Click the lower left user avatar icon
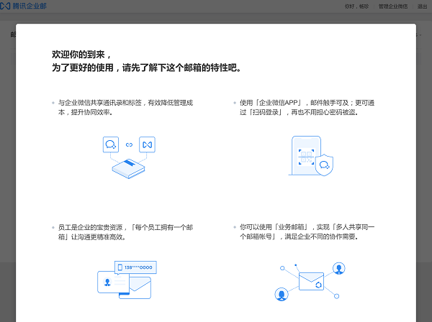432x322 pixels. point(282,294)
